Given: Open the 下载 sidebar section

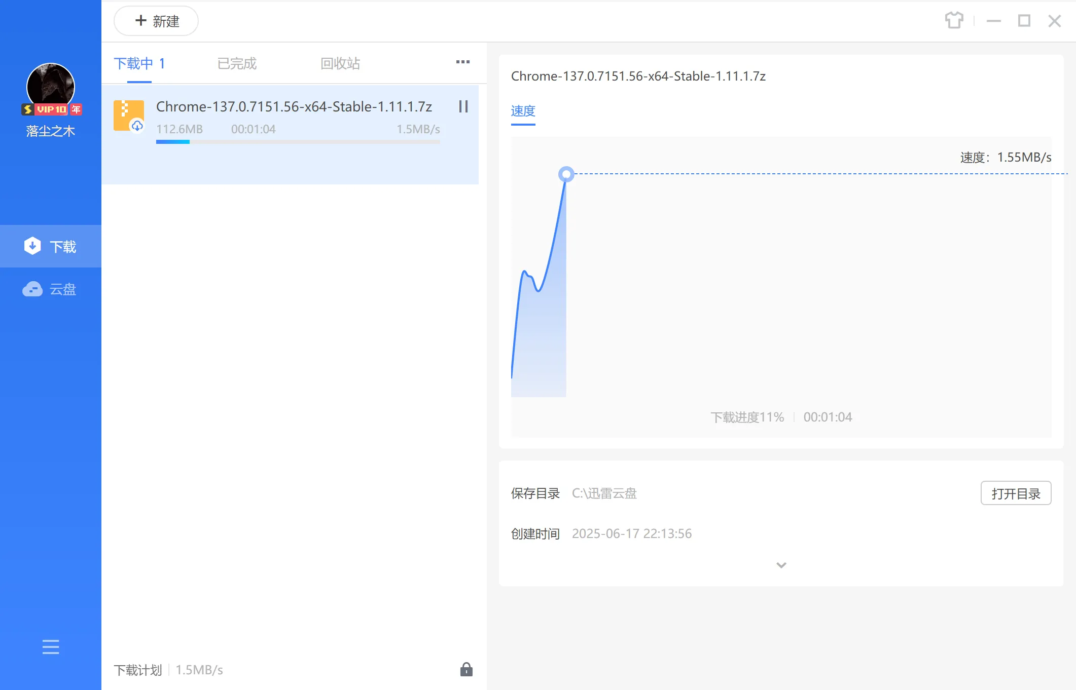Looking at the screenshot, I should (x=51, y=246).
